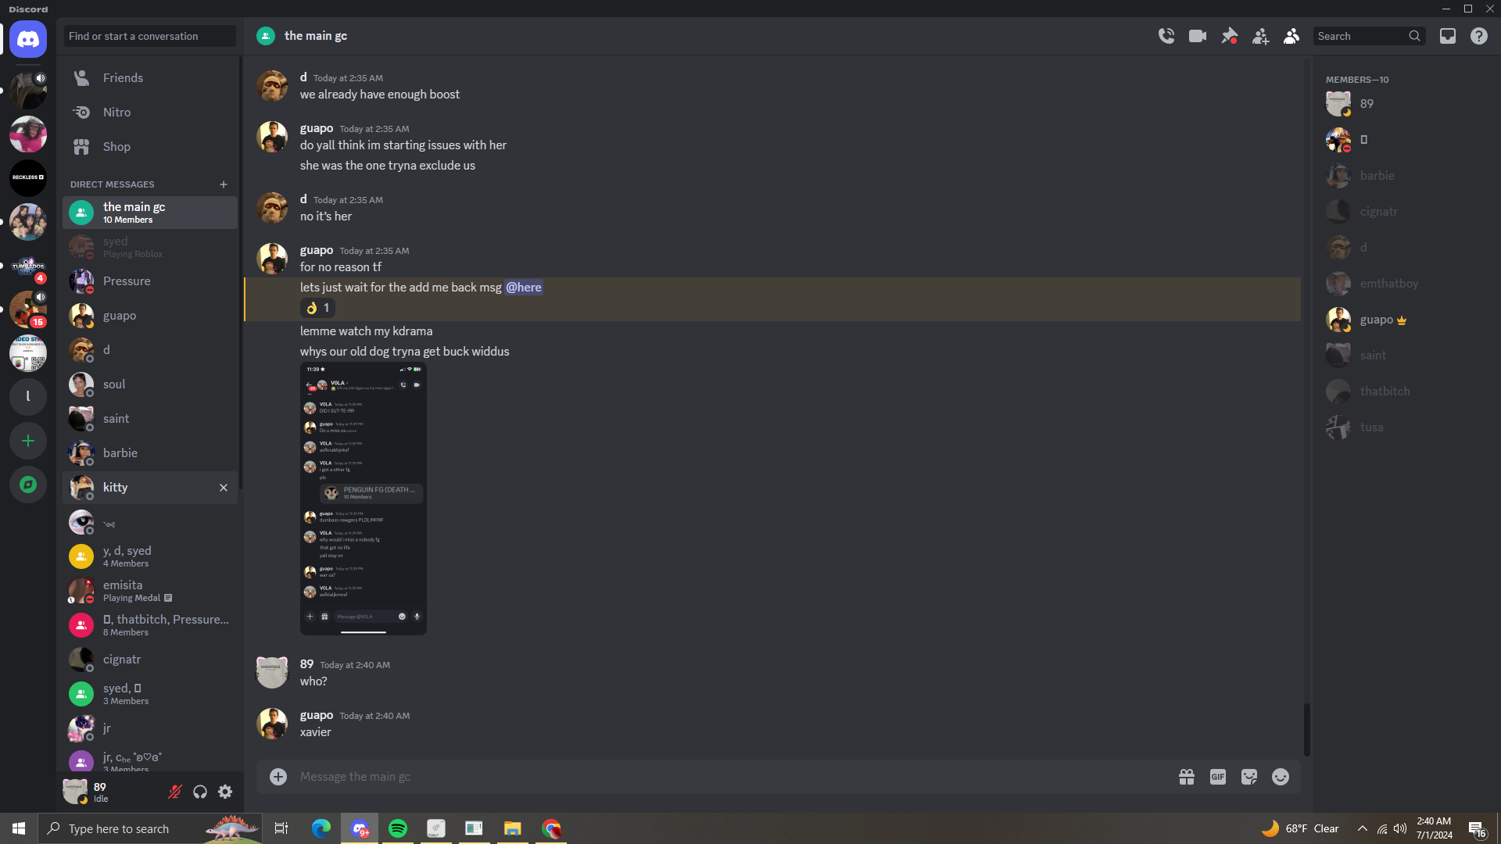
Task: Open the 8 Members group with thatbitch, Pressure
Action: pos(150,625)
